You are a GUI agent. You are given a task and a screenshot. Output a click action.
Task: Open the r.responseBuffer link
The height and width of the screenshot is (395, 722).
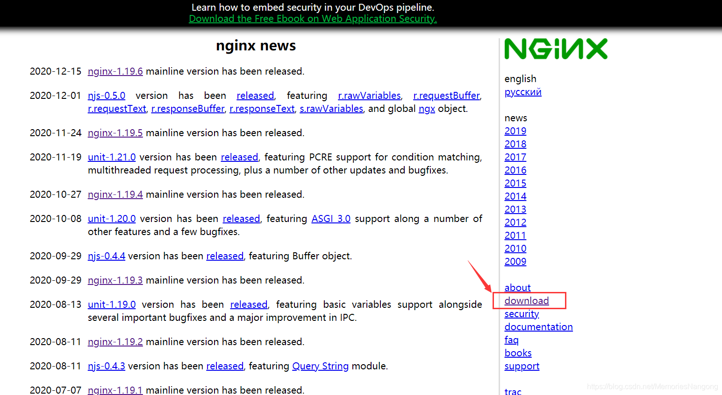(x=188, y=109)
